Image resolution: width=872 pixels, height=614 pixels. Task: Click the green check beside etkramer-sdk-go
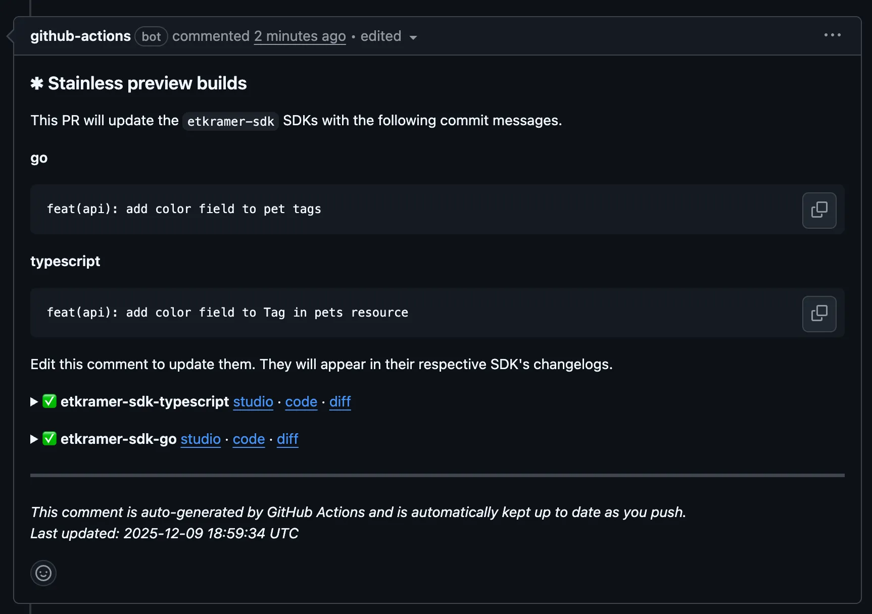tap(49, 439)
